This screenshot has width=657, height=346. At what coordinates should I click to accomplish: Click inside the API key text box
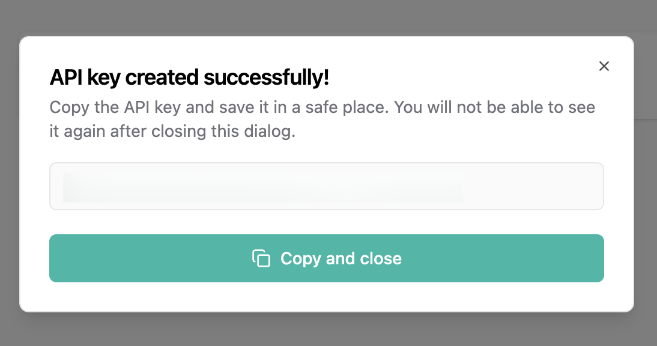click(327, 186)
